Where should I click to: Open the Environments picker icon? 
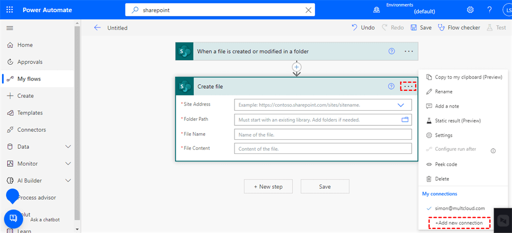tap(376, 10)
